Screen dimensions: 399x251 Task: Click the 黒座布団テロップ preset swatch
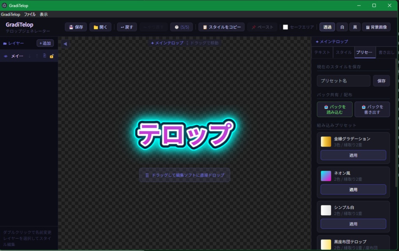click(x=326, y=244)
